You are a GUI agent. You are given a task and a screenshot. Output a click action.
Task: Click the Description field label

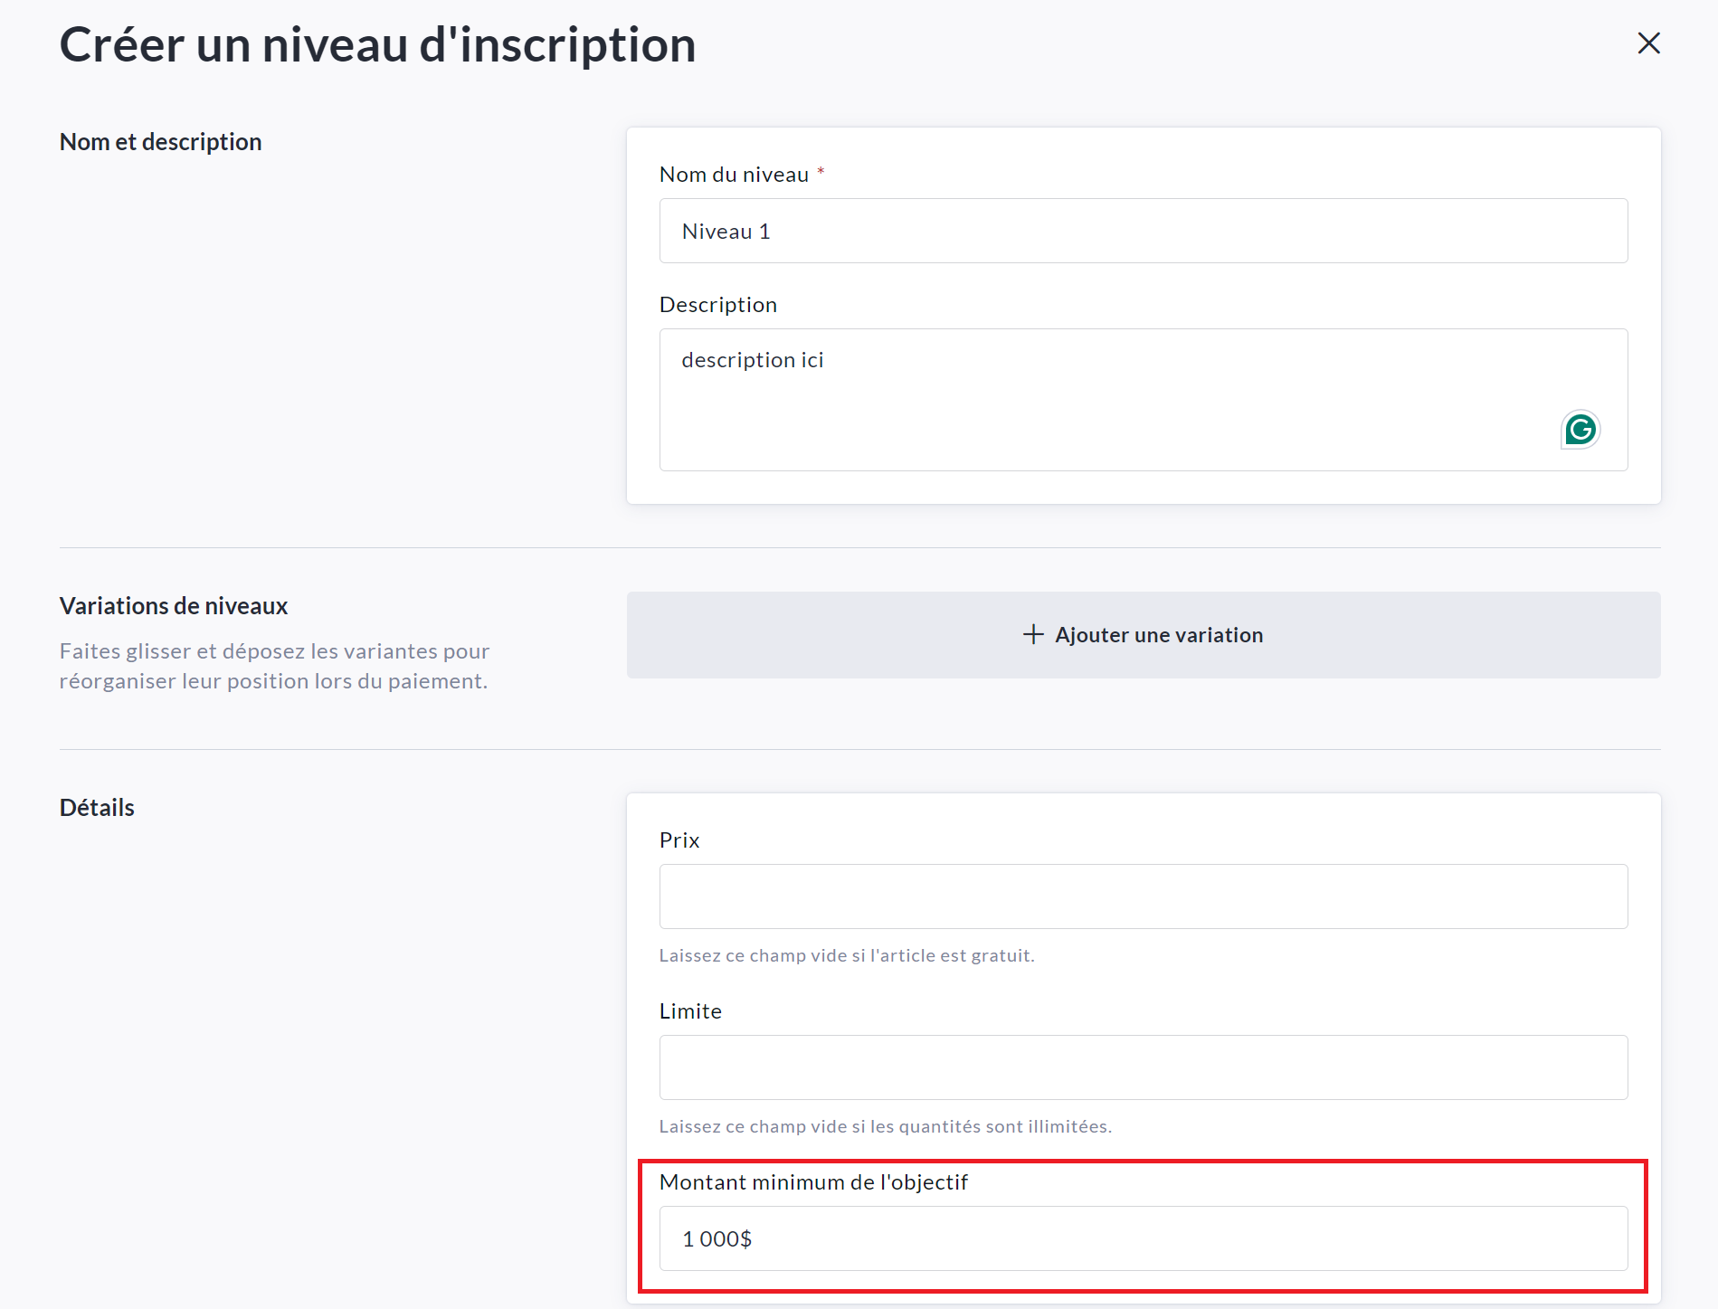(x=717, y=305)
